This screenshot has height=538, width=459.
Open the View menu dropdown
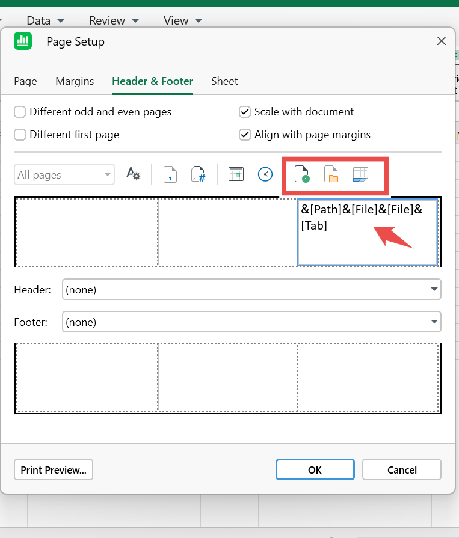182,20
